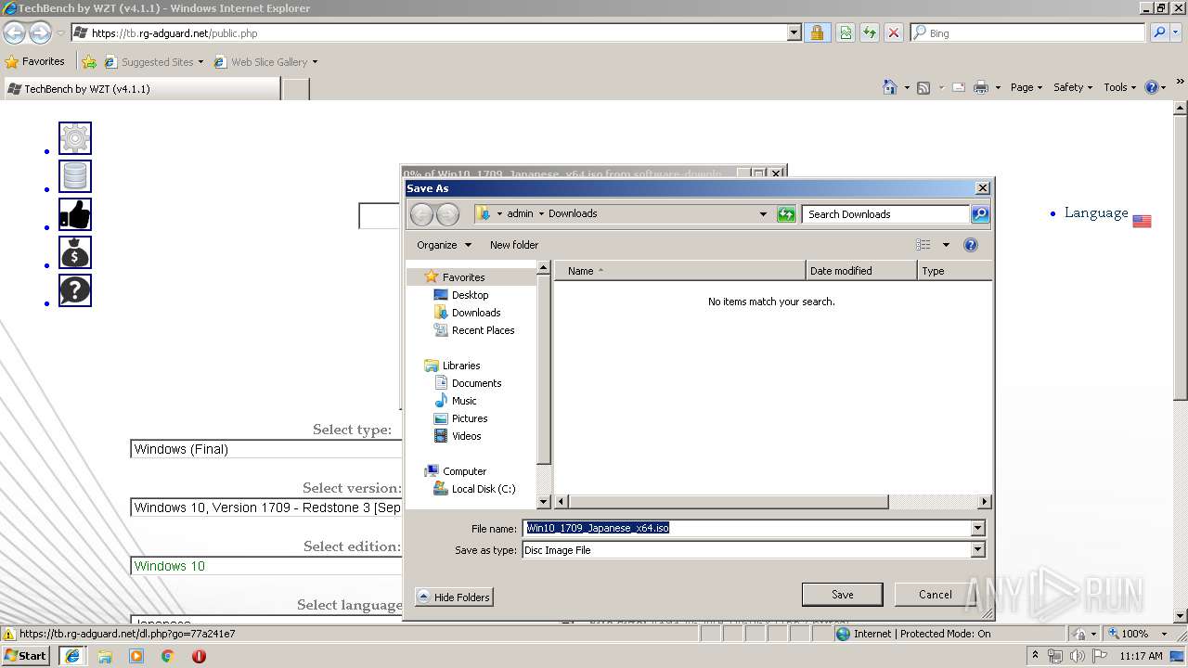This screenshot has width=1188, height=668.
Task: Click the change view icon in Save As
Action: [x=923, y=245]
